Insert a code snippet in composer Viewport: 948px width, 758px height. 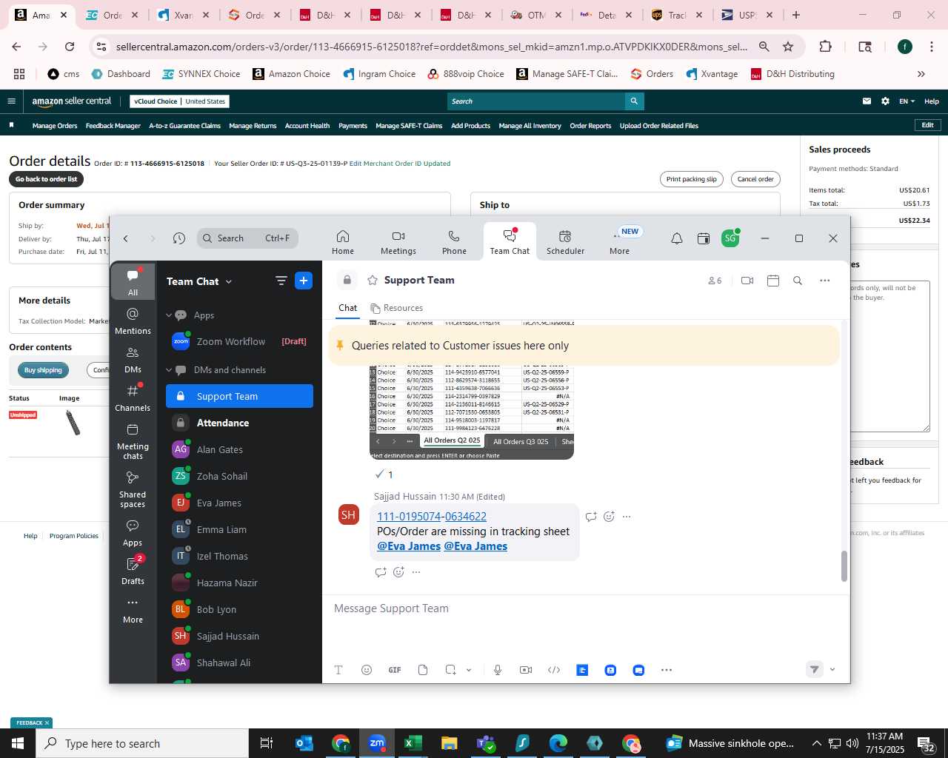tap(554, 670)
